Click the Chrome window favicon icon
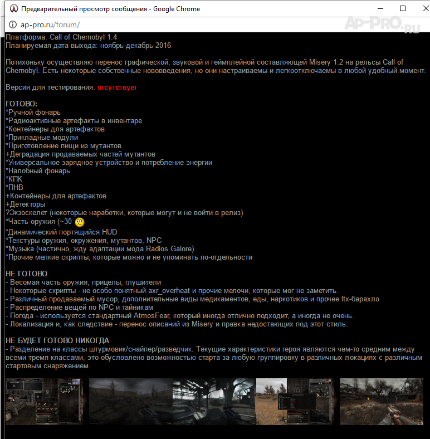The width and height of the screenshot is (430, 439). (14, 9)
